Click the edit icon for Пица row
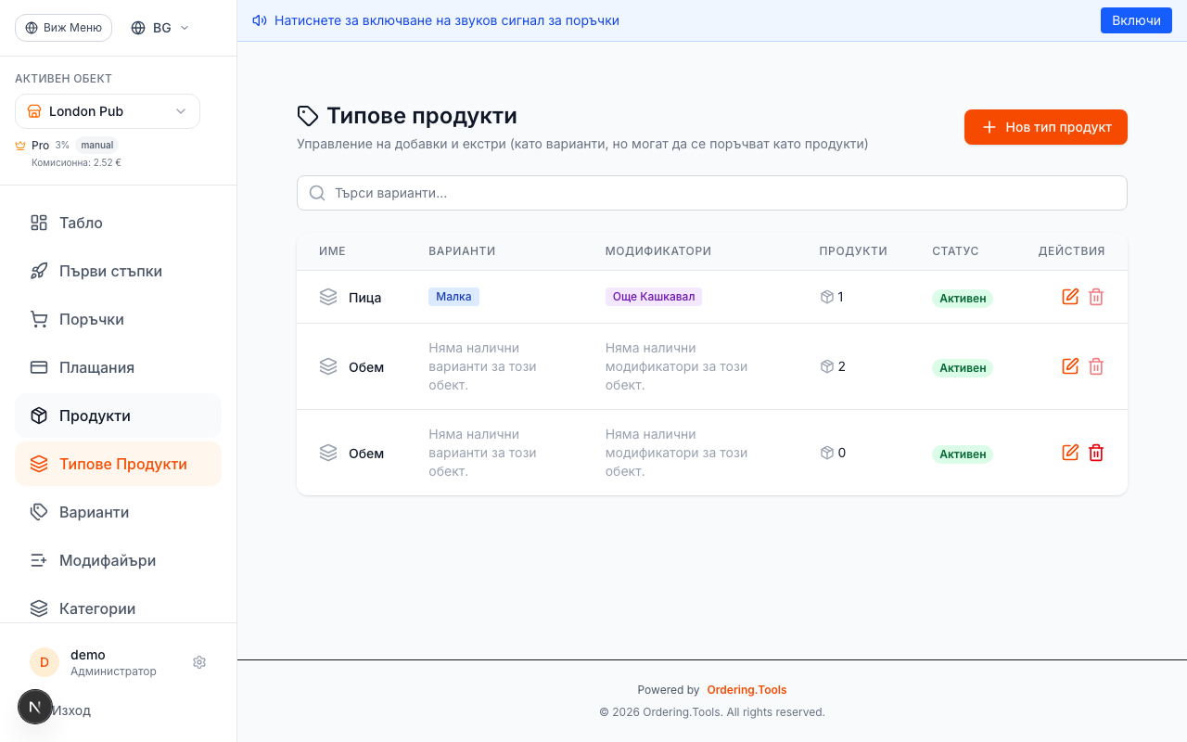 click(x=1070, y=297)
